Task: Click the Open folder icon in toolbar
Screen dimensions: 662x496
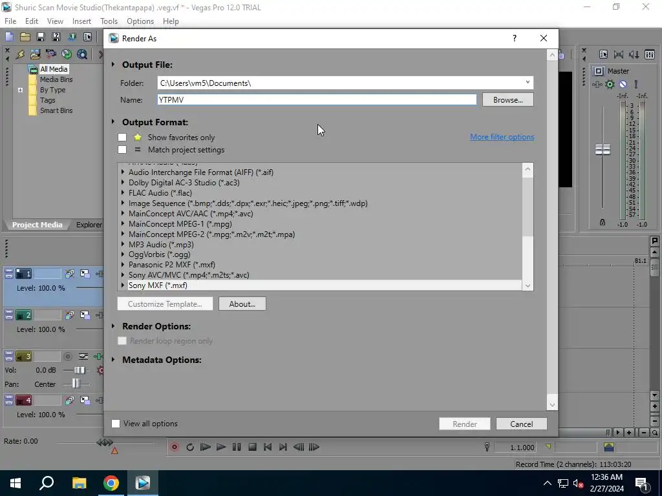Action: point(25,37)
